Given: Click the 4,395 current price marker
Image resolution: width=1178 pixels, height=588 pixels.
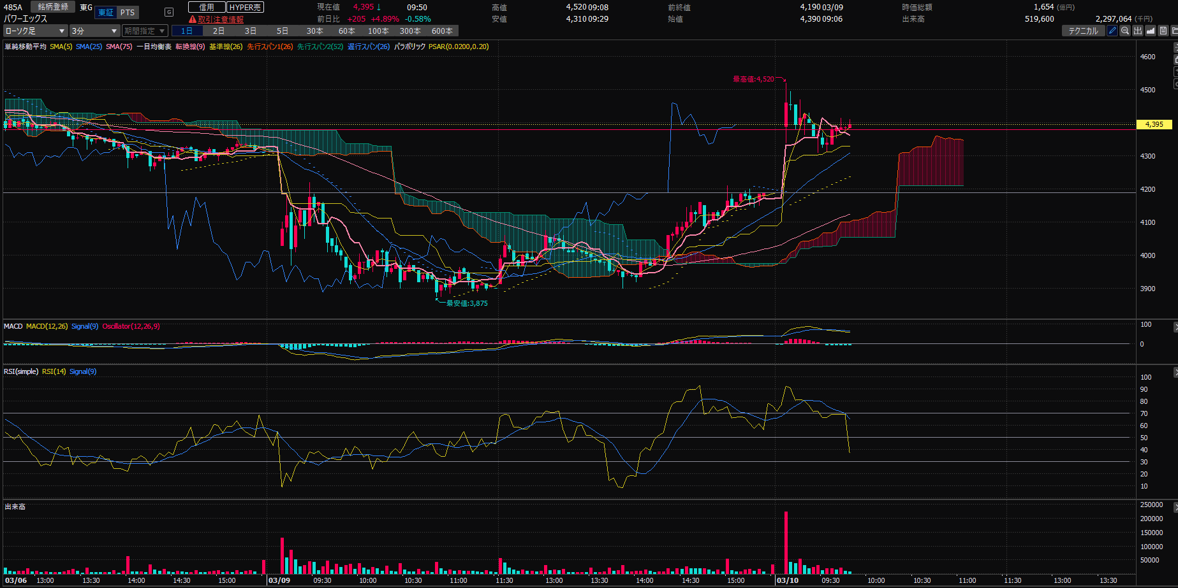Looking at the screenshot, I should click(1154, 124).
